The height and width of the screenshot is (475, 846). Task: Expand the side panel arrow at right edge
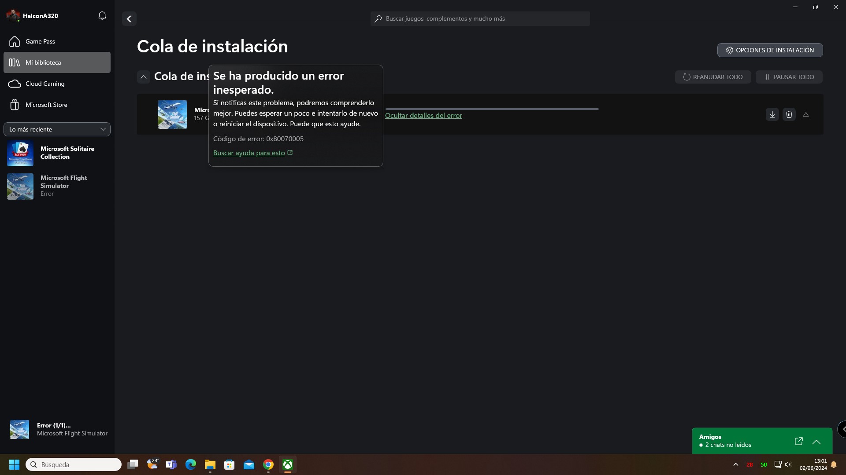click(x=842, y=429)
